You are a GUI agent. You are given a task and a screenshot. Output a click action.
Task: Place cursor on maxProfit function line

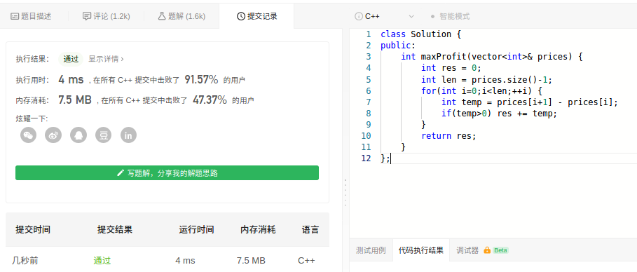(491, 57)
